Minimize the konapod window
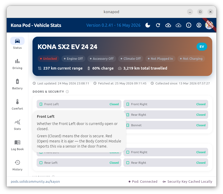Image resolution: width=223 pixels, height=194 pixels. click(190, 12)
